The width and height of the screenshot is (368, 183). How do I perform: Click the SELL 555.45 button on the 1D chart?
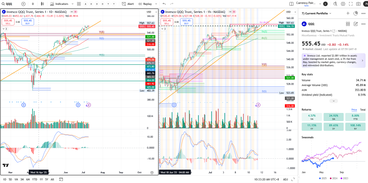click(x=8, y=22)
